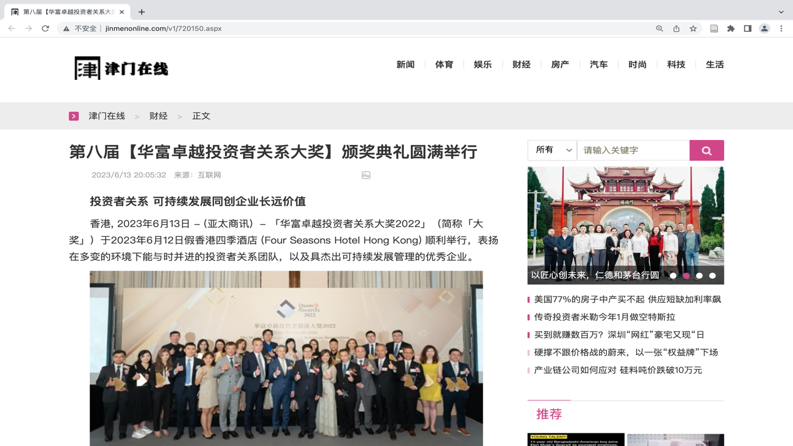Open the 汽车 navigation menu
The width and height of the screenshot is (793, 446).
(x=599, y=64)
